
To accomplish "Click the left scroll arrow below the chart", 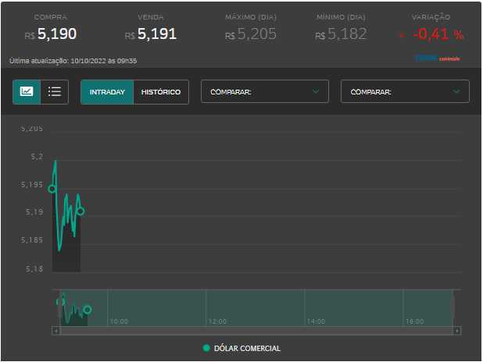I will coord(55,331).
